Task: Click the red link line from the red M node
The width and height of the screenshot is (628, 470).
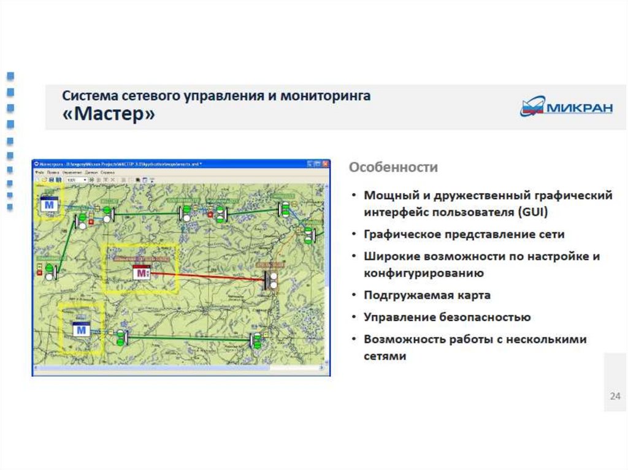Action: [209, 276]
